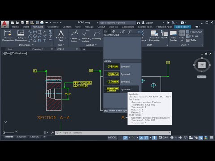Select Symbol3 from the library
This screenshot has width=215, height=161.
click(122, 82)
